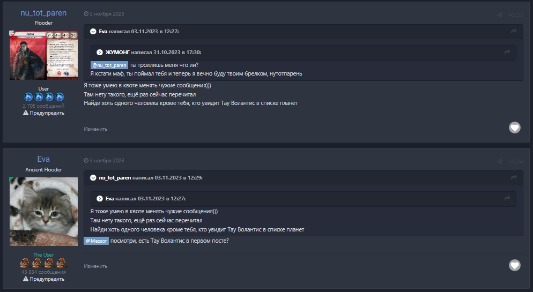Click share icon on post #5234
The height and width of the screenshot is (292, 533).
click(500, 161)
